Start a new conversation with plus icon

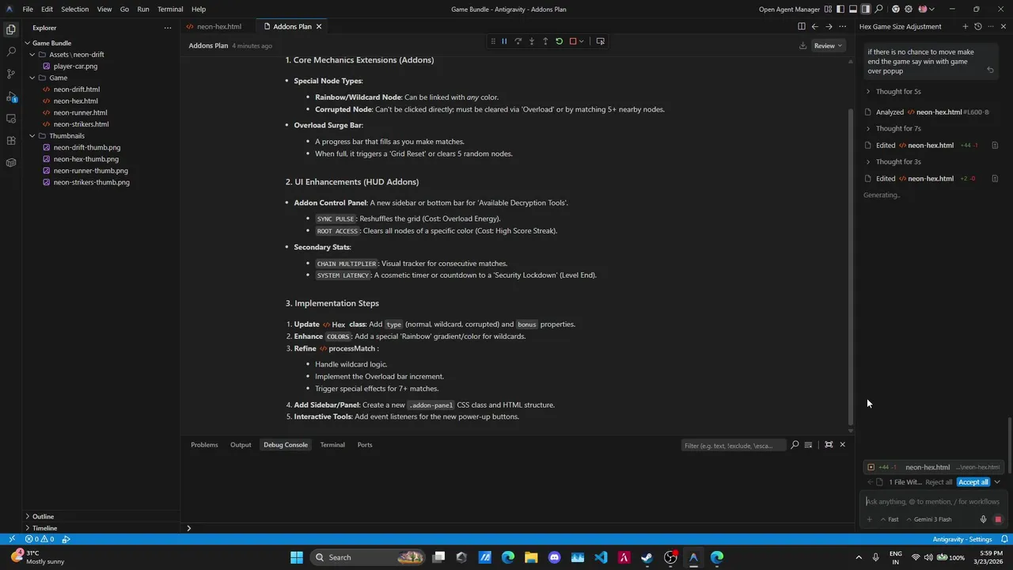tap(965, 26)
